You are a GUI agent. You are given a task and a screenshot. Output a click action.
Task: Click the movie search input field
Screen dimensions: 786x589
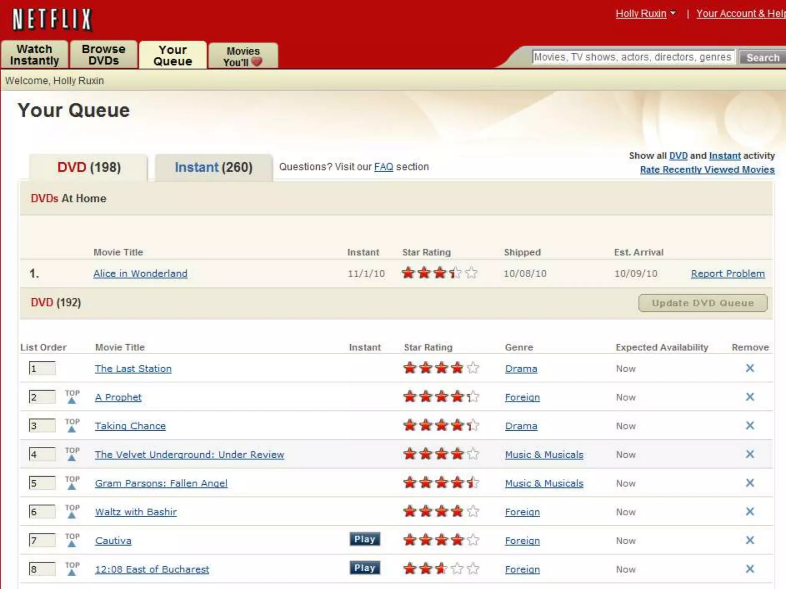pyautogui.click(x=633, y=57)
